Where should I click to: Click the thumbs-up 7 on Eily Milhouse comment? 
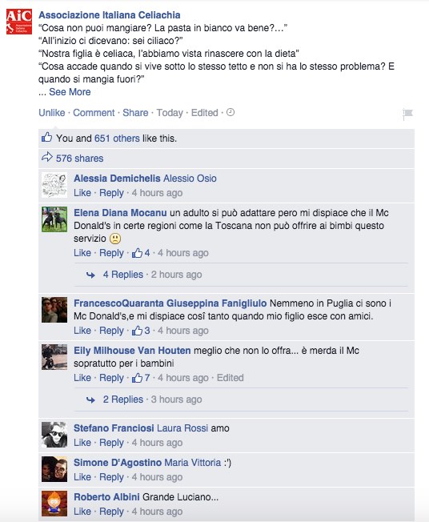pyautogui.click(x=141, y=378)
